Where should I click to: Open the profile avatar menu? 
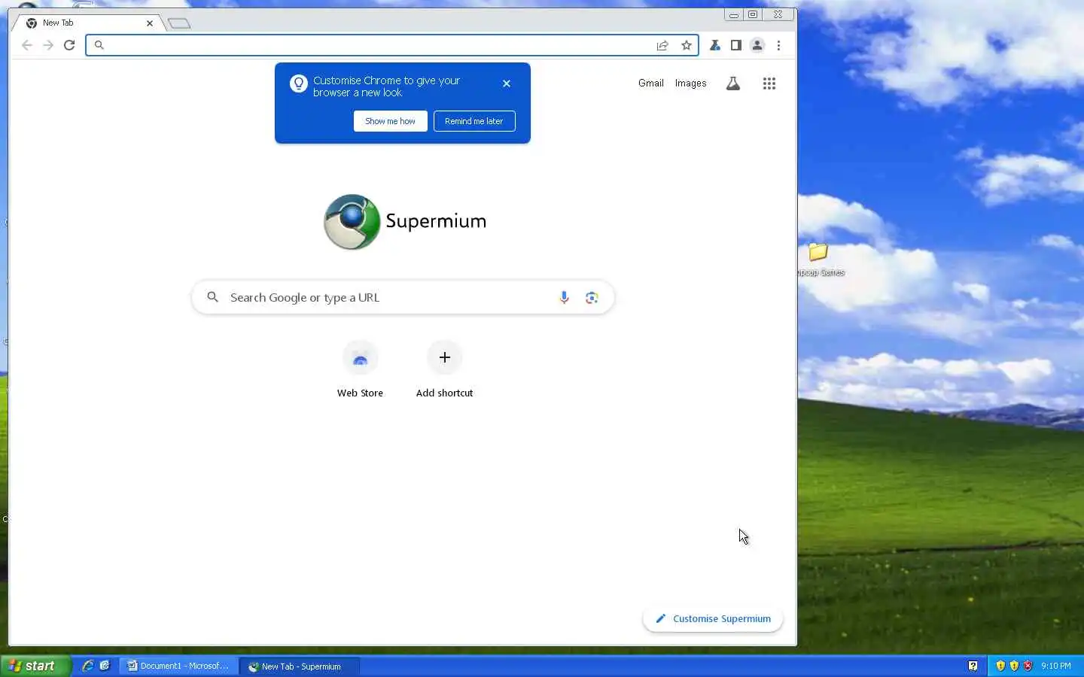(757, 45)
